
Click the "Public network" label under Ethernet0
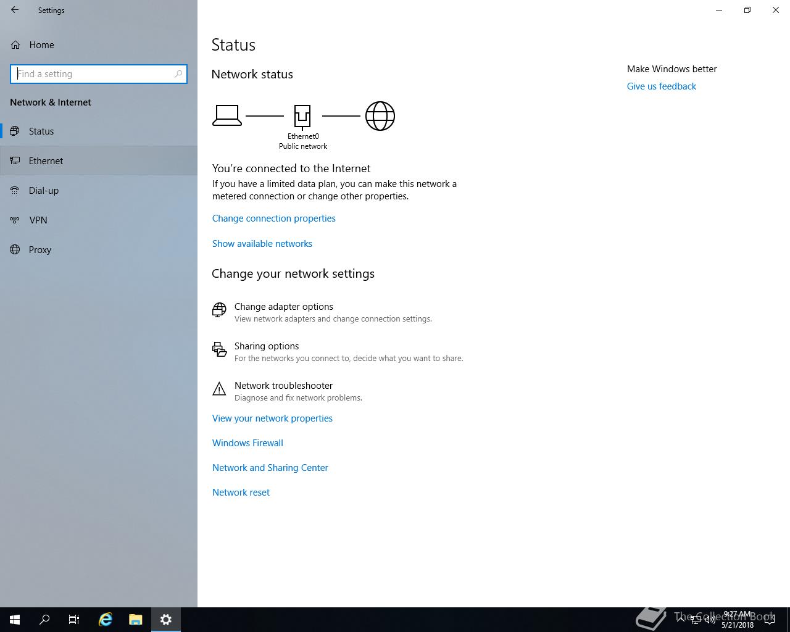click(303, 146)
